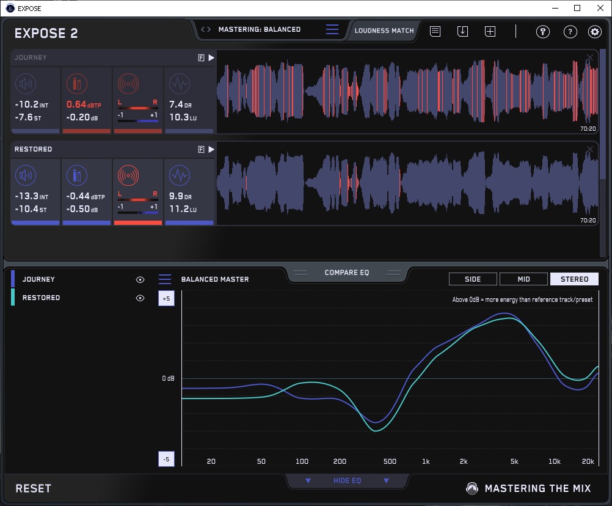This screenshot has height=506, width=612.
Task: Click the blue HIDE EQ right down-arrow
Action: pos(386,480)
